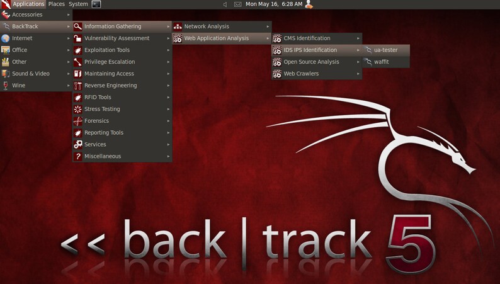Click the Office category icon
The height and width of the screenshot is (284, 500).
point(6,50)
